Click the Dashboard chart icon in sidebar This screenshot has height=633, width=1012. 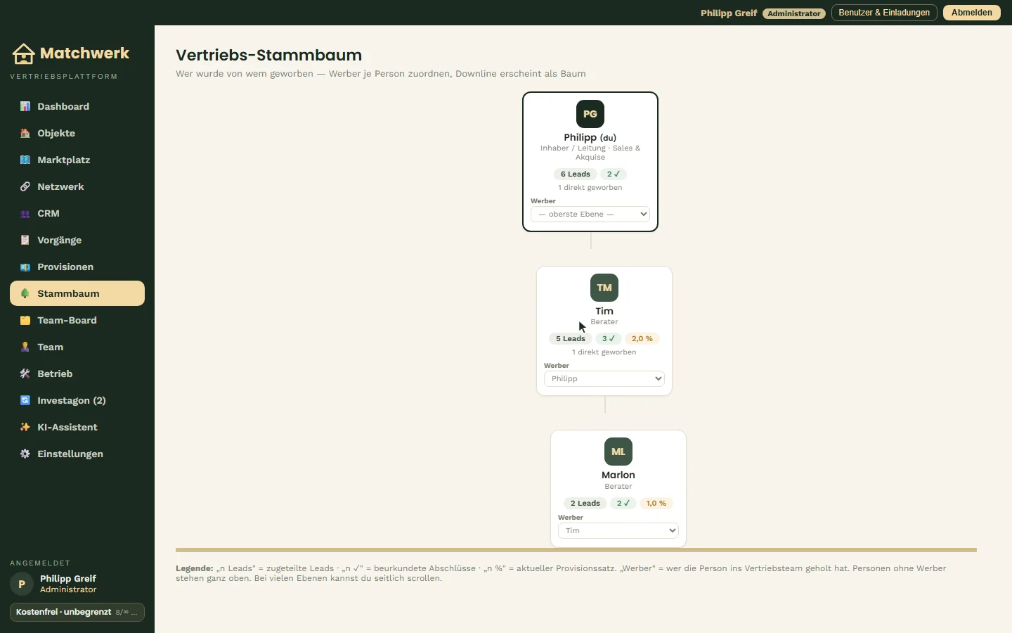click(25, 106)
